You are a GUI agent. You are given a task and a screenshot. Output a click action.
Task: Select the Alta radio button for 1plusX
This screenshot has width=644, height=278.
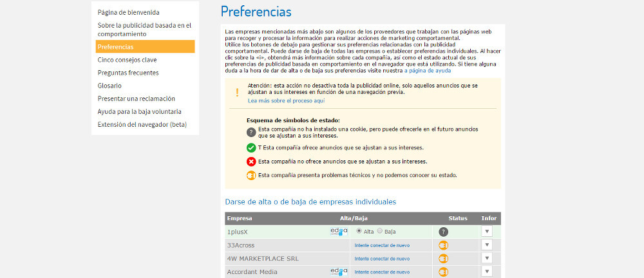point(359,231)
